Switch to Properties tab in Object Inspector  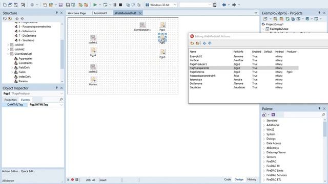click(10, 100)
